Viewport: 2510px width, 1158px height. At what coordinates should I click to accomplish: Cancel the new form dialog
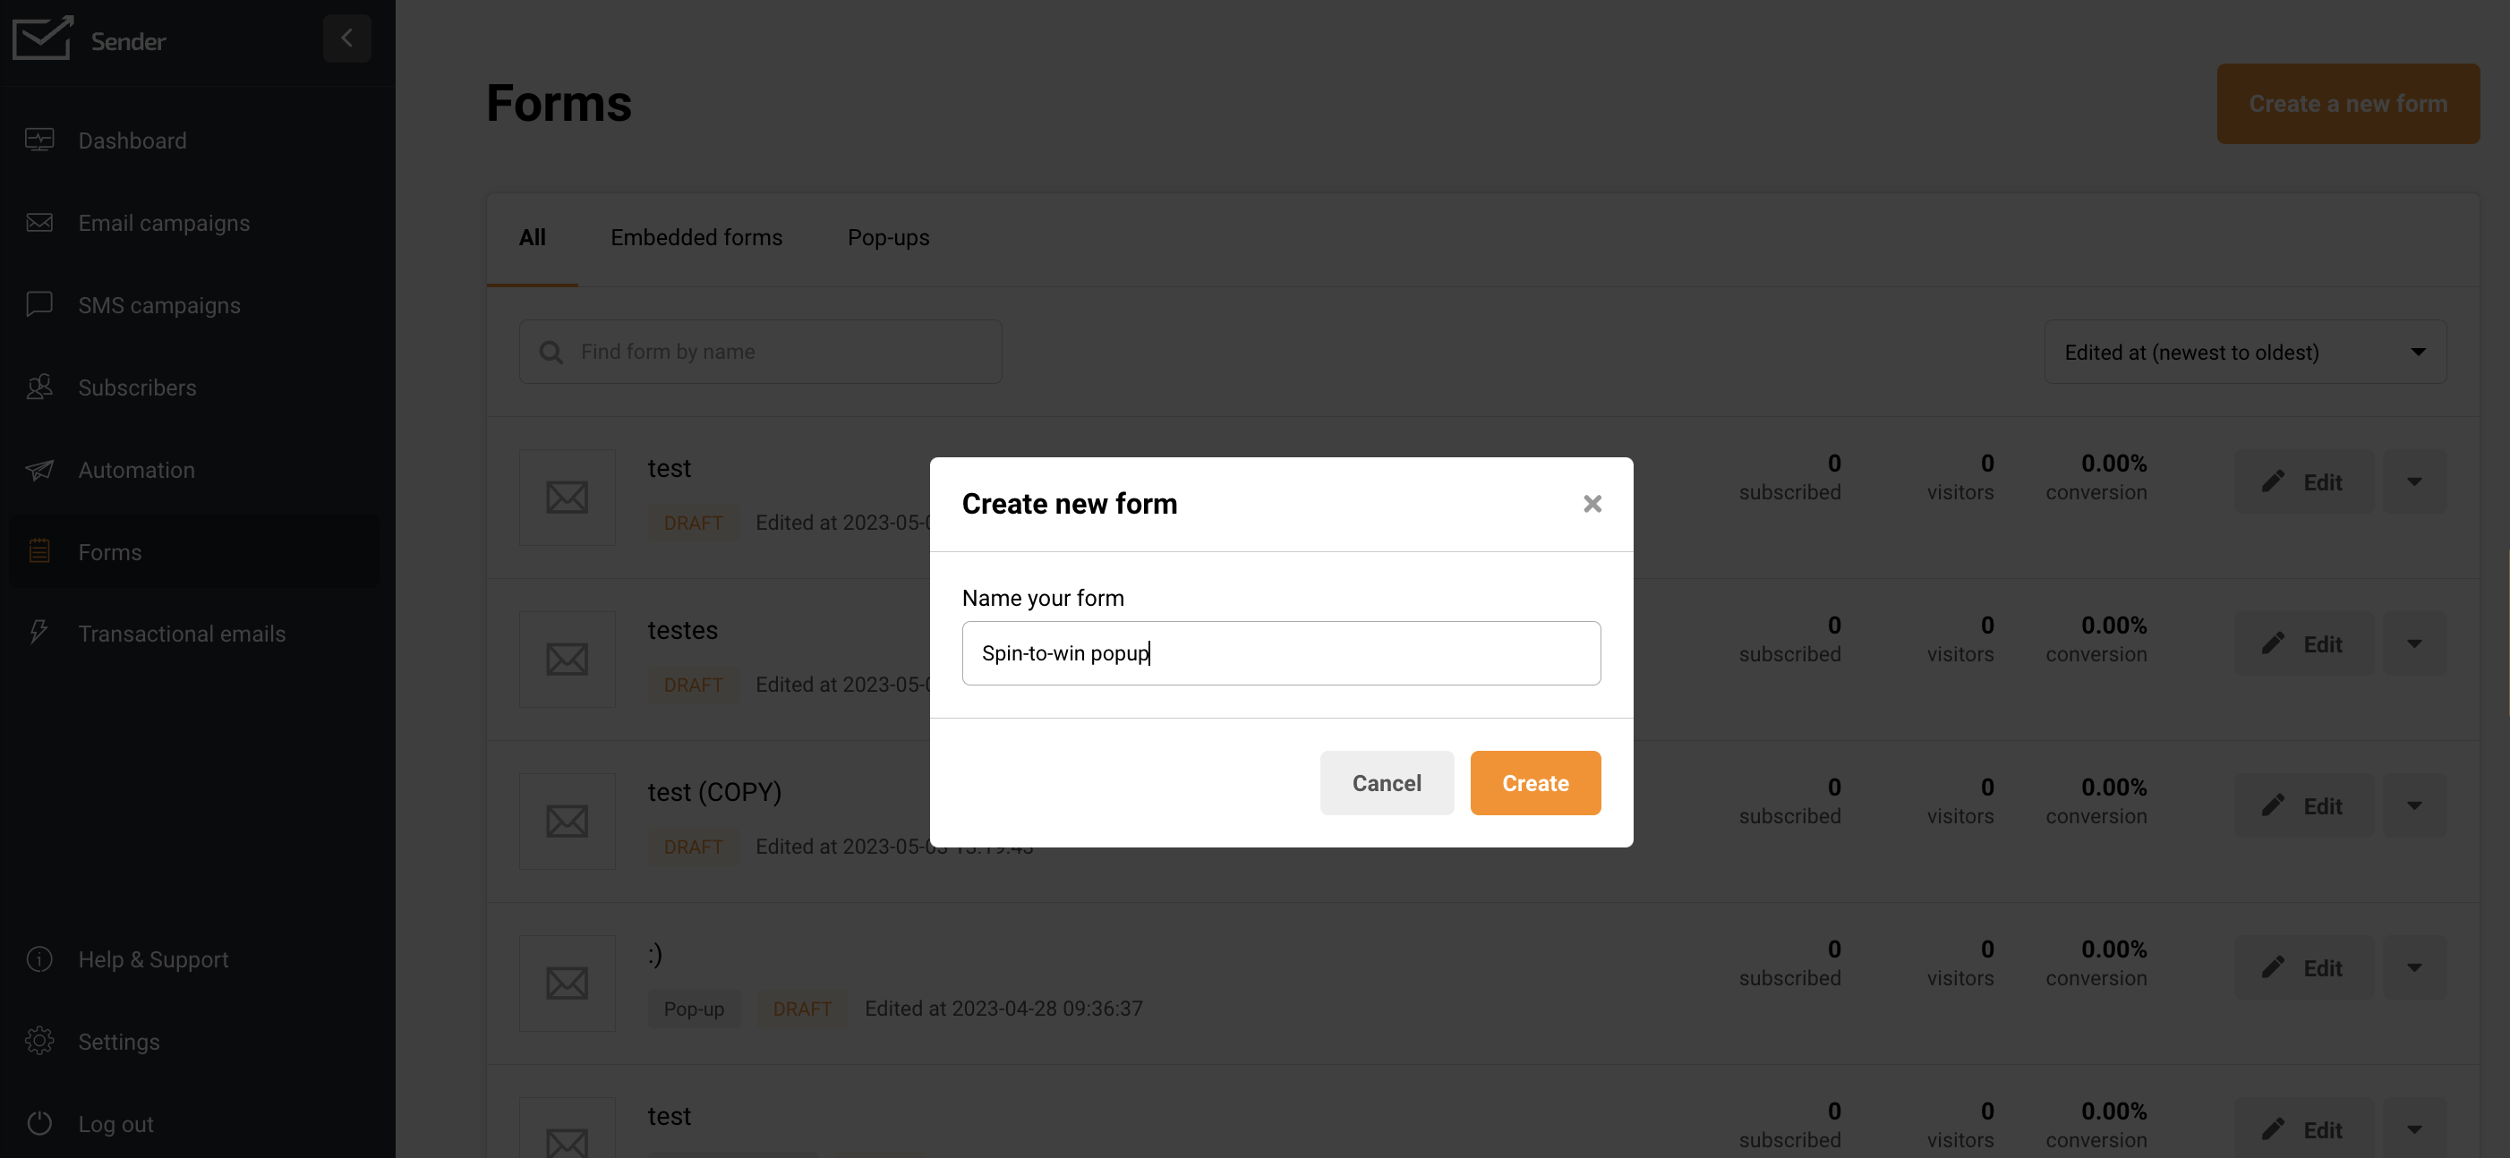point(1387,783)
